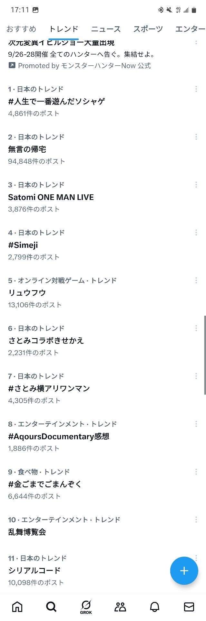This screenshot has width=206, height=621.
Task: Open the Messages envelope icon
Action: pos(189,607)
